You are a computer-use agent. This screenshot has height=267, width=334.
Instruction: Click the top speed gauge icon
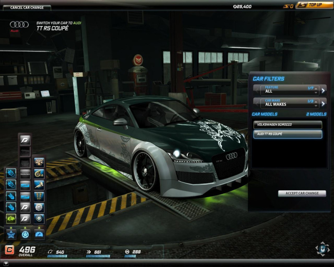pos(50,252)
